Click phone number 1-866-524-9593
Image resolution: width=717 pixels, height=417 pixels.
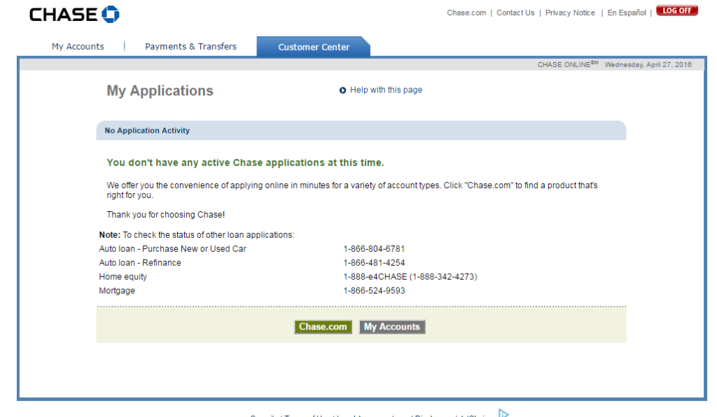pyautogui.click(x=374, y=291)
